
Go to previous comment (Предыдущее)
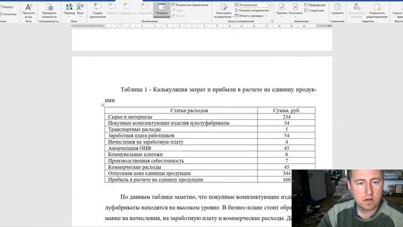point(127,9)
